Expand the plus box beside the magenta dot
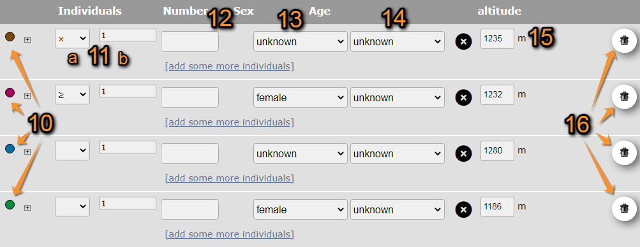640x247 pixels. click(27, 95)
